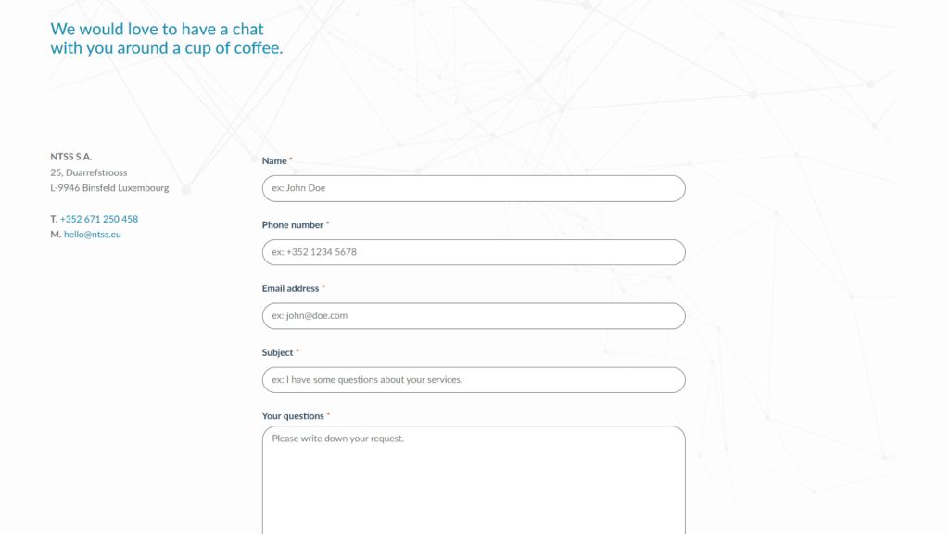Click the coffee chat heading text

(167, 38)
